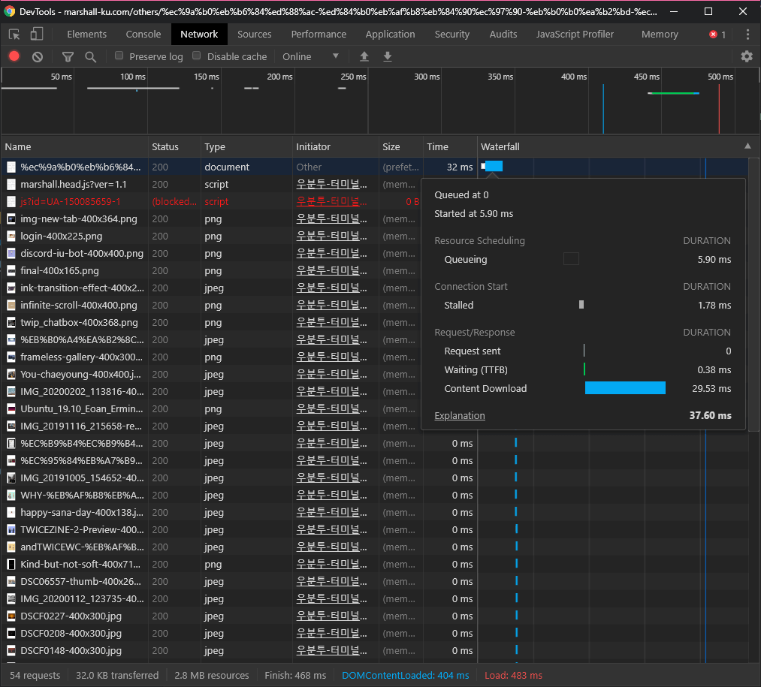
Task: Click the 250 ms mark in overview timeline
Action: (x=353, y=77)
